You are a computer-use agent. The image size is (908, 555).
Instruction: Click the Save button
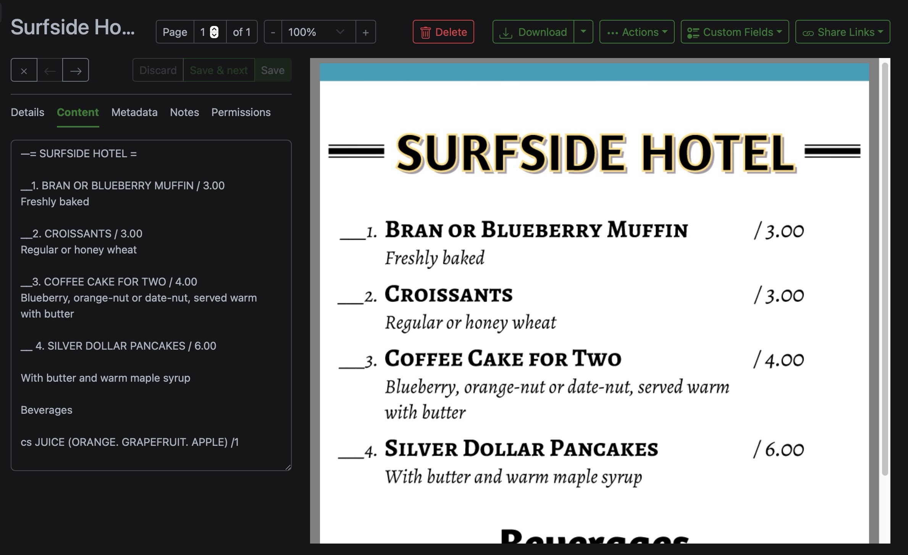(272, 70)
